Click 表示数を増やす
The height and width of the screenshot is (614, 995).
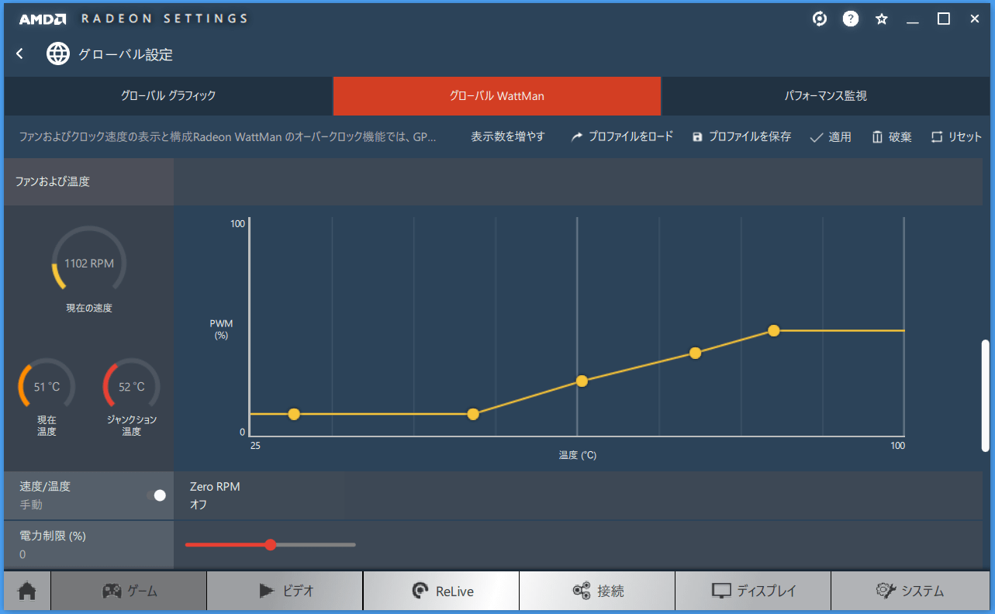pos(508,136)
